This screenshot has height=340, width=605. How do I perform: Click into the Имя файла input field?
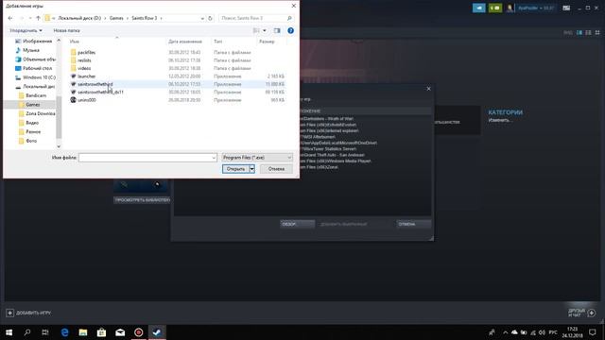pos(145,158)
